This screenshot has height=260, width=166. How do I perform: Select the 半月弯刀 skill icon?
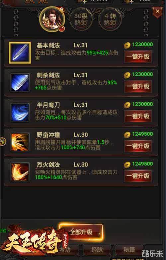[x=20, y=112]
